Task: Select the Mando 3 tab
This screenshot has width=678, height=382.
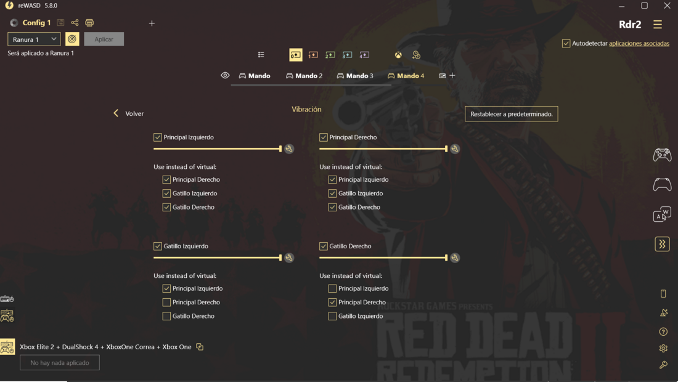Action: [355, 76]
